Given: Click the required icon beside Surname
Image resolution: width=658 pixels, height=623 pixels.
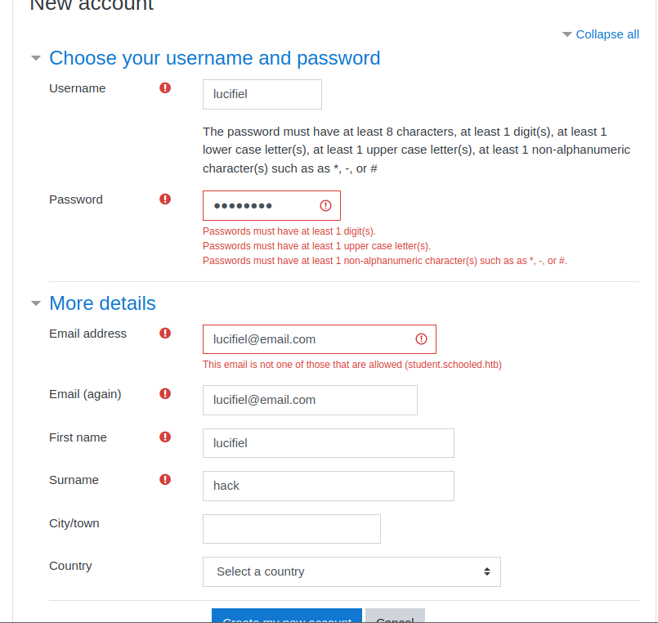Looking at the screenshot, I should pyautogui.click(x=165, y=479).
